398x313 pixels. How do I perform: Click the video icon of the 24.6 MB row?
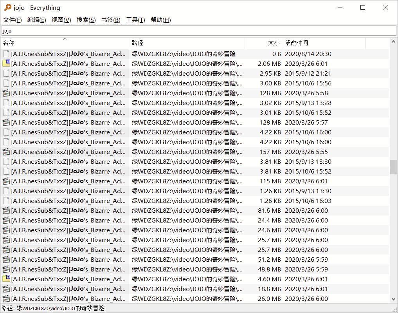tap(6, 230)
